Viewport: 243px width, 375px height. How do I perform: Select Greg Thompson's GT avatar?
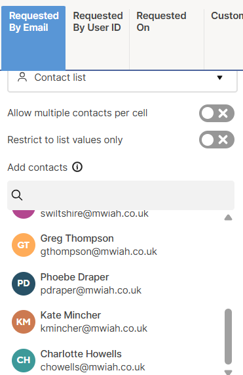(24, 245)
